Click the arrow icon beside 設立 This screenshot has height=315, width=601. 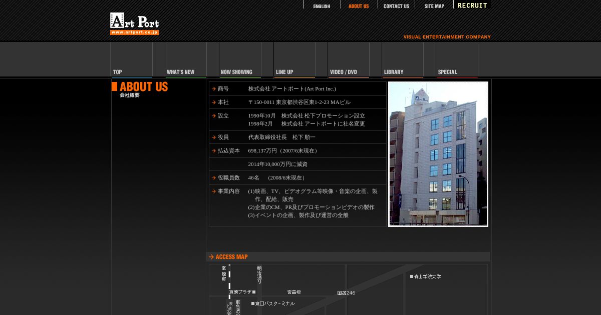(214, 116)
